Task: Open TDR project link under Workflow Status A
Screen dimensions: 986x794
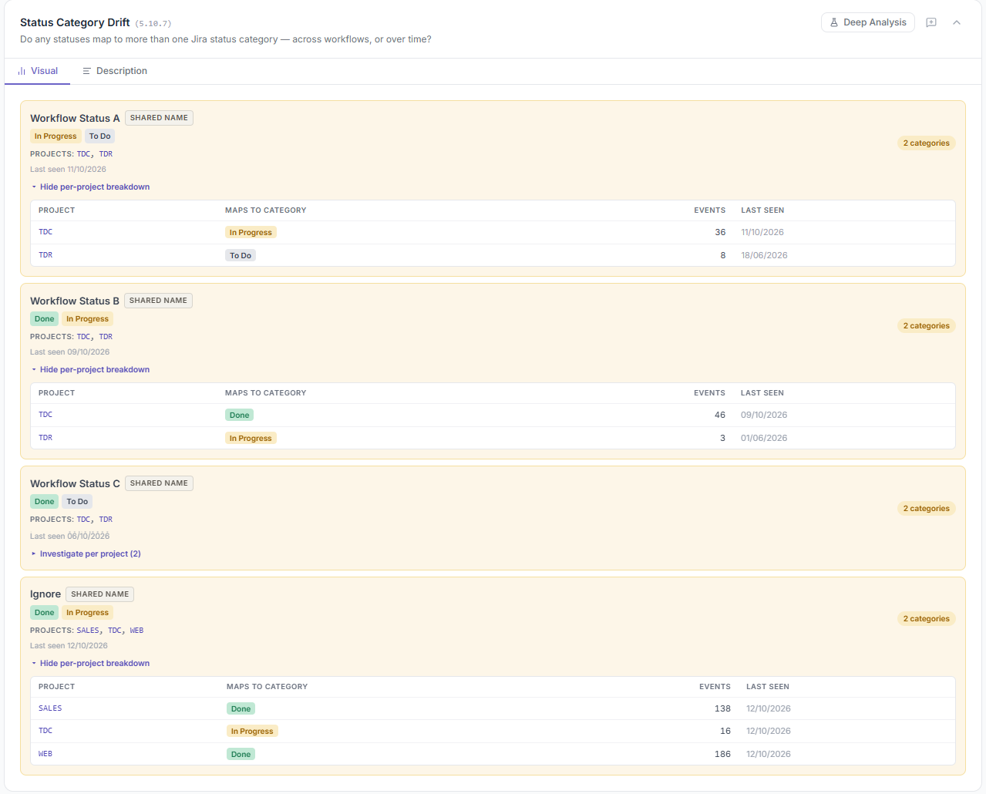Action: point(106,154)
